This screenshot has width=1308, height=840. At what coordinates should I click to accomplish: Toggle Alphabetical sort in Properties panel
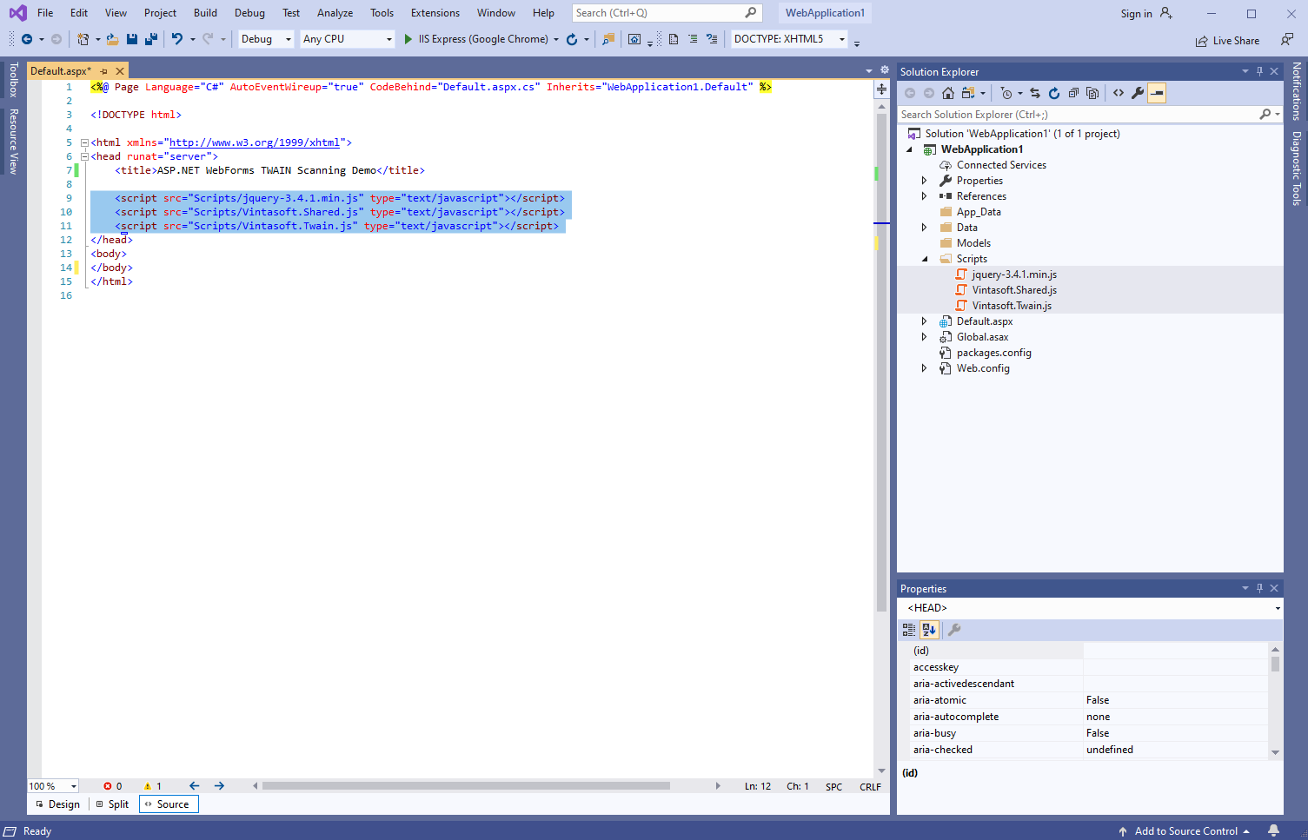[x=929, y=630]
